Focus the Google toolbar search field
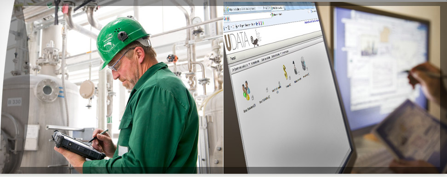Viewport: 447px width, 177px height. (251, 17)
